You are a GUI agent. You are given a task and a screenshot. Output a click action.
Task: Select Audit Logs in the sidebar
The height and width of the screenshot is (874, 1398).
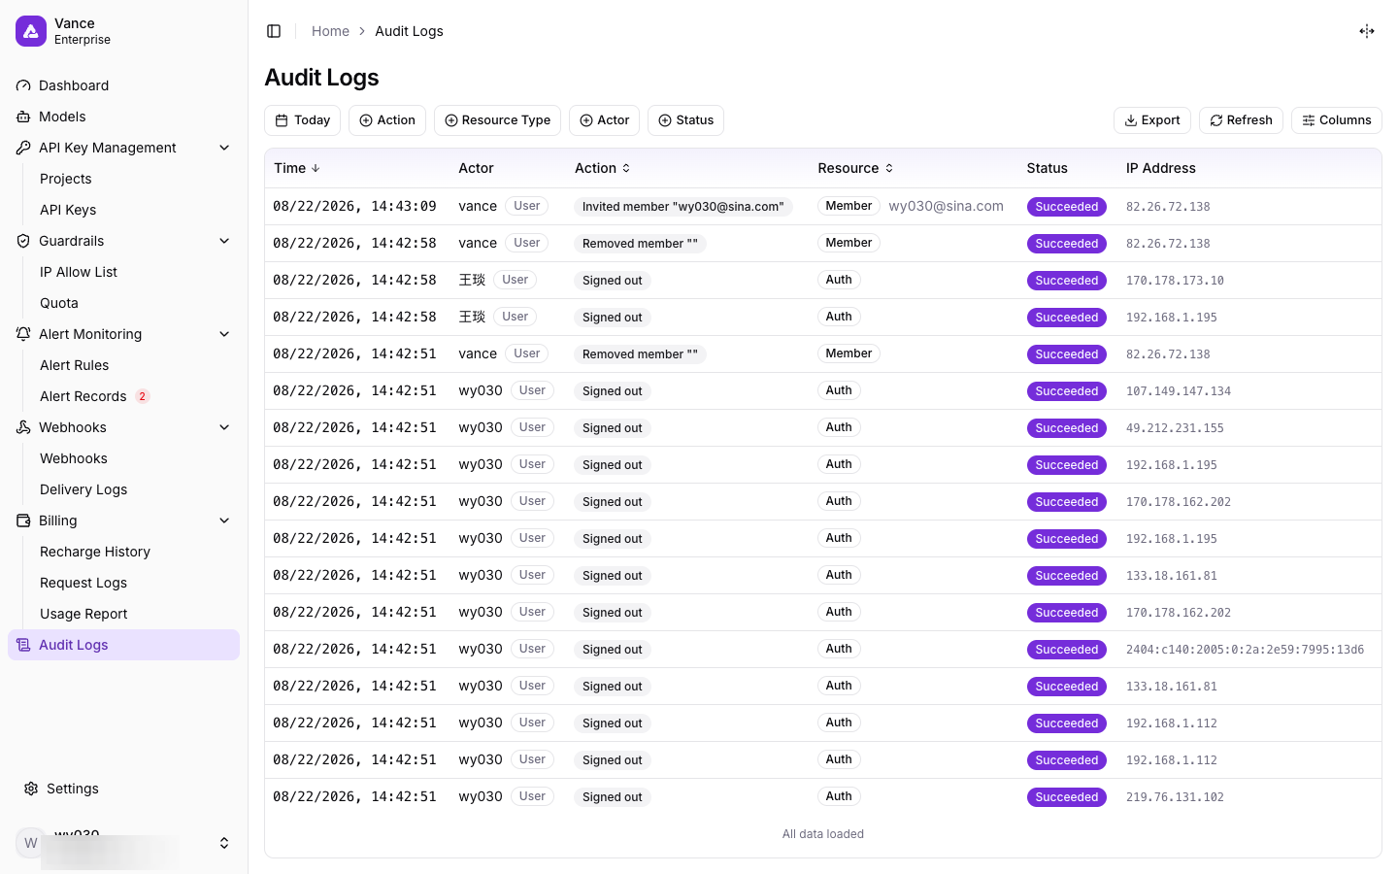coord(123,645)
